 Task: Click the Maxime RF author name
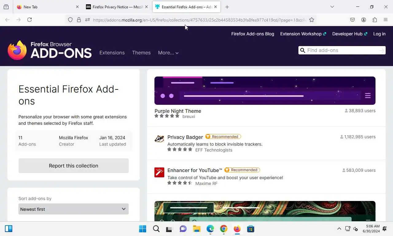pyautogui.click(x=206, y=183)
